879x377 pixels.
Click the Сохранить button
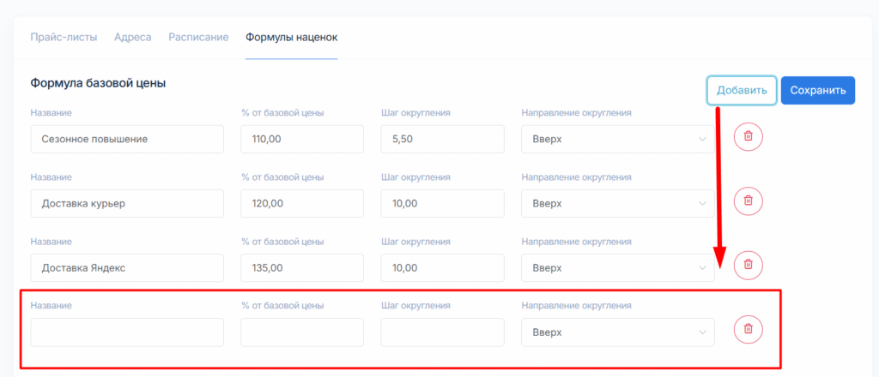click(817, 90)
